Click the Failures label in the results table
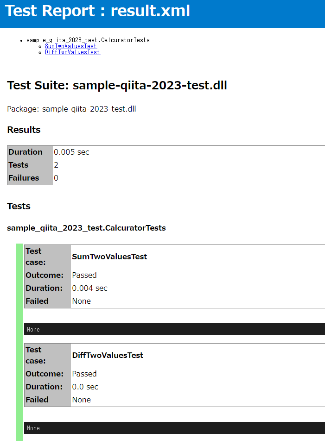325x445 pixels. [x=24, y=178]
